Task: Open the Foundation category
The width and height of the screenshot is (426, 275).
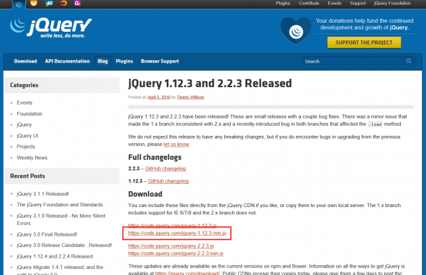Action: click(x=29, y=114)
